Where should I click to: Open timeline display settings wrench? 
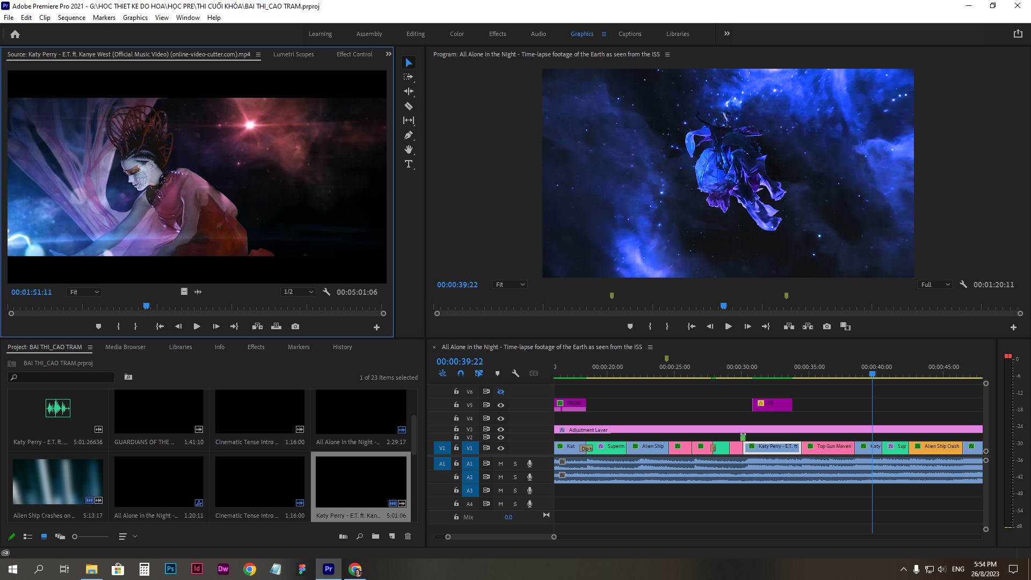point(515,373)
